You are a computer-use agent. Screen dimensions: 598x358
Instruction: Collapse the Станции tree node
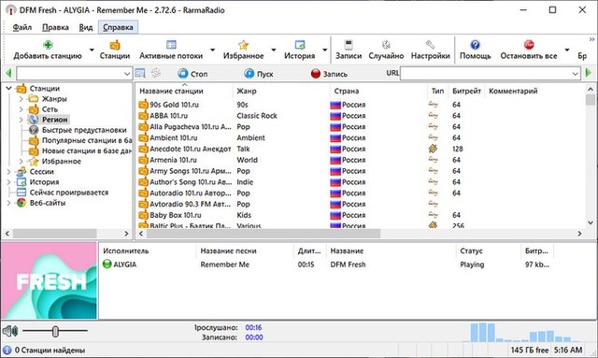[8, 88]
